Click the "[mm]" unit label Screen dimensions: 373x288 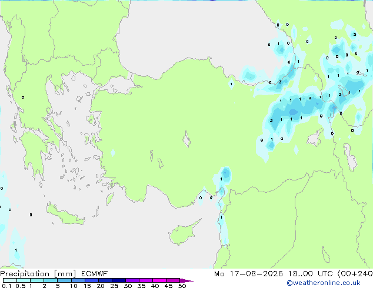pos(65,274)
